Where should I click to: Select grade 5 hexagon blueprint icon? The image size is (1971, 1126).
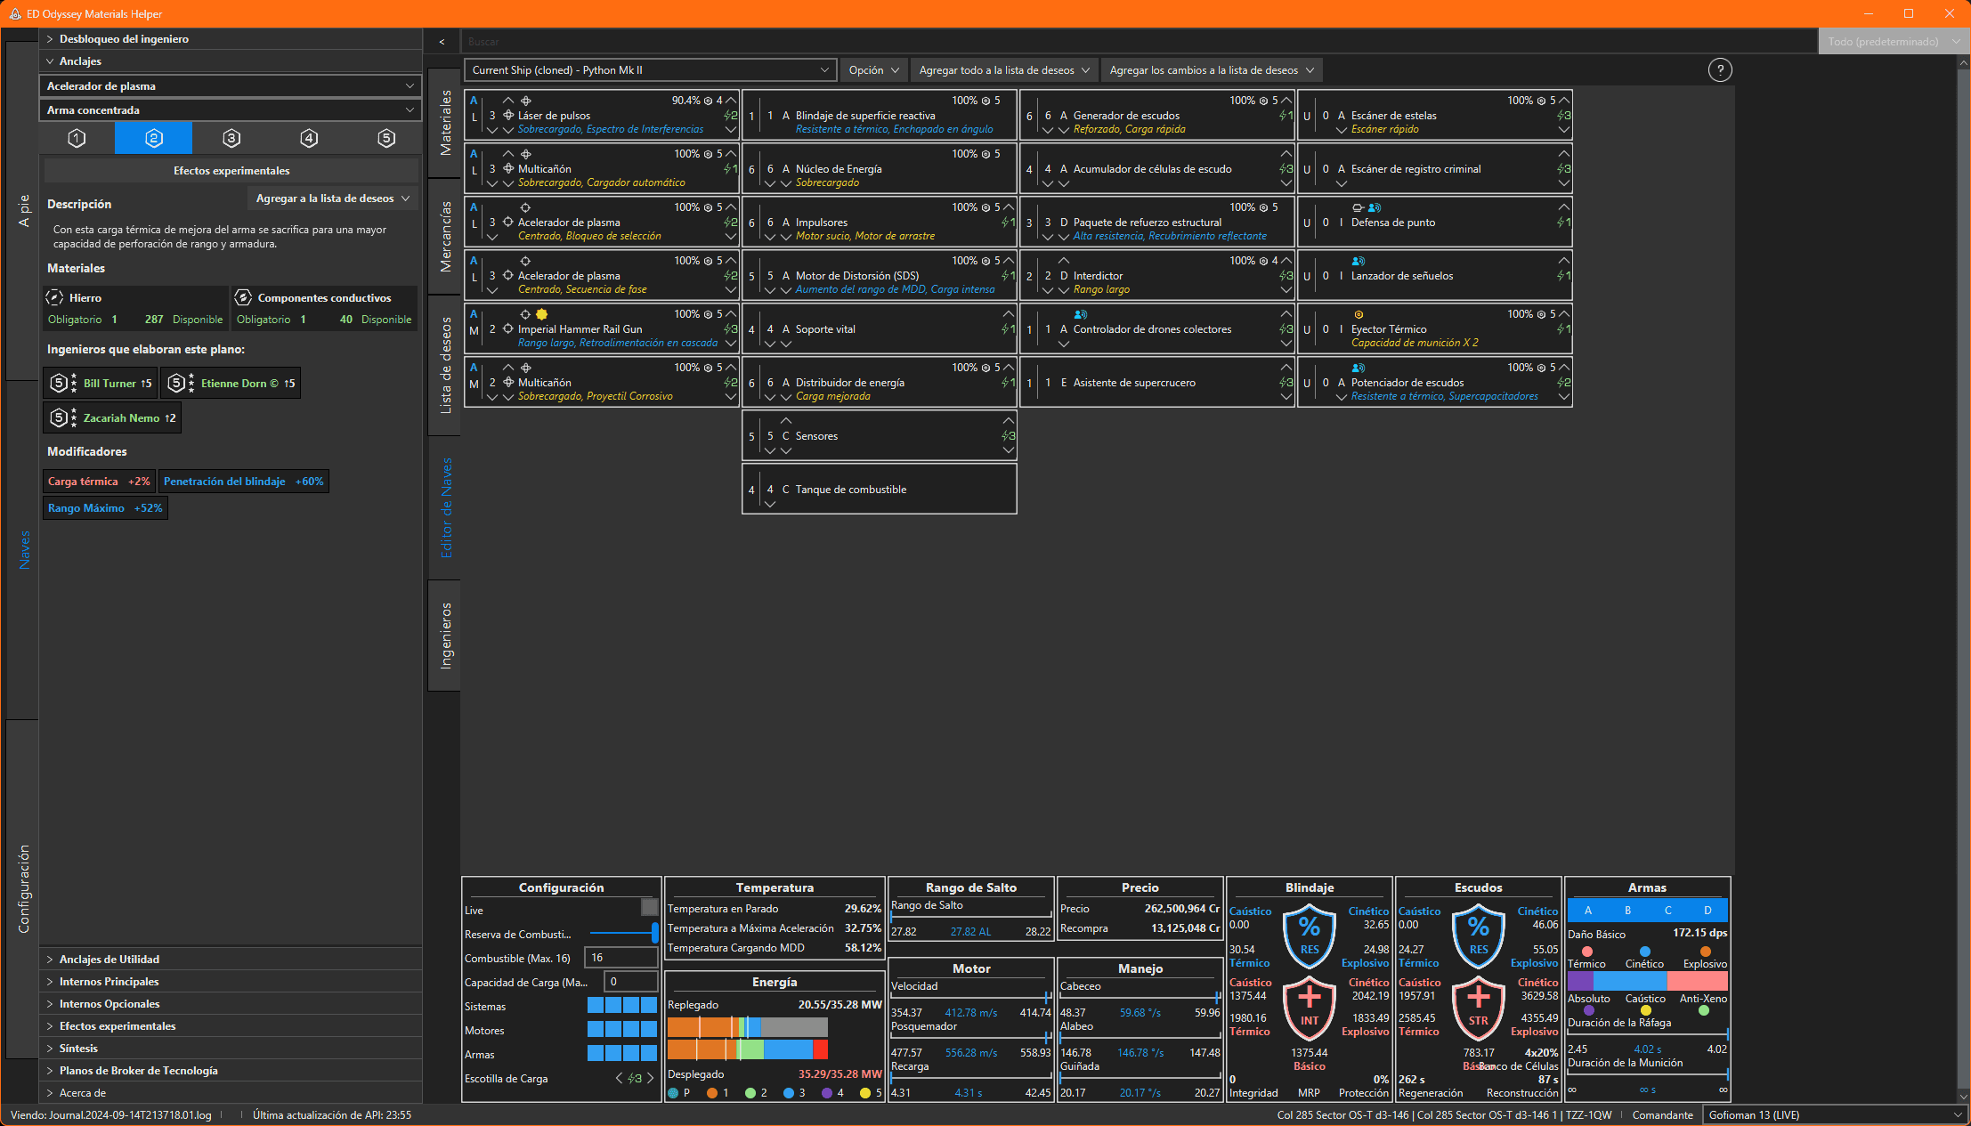point(385,138)
